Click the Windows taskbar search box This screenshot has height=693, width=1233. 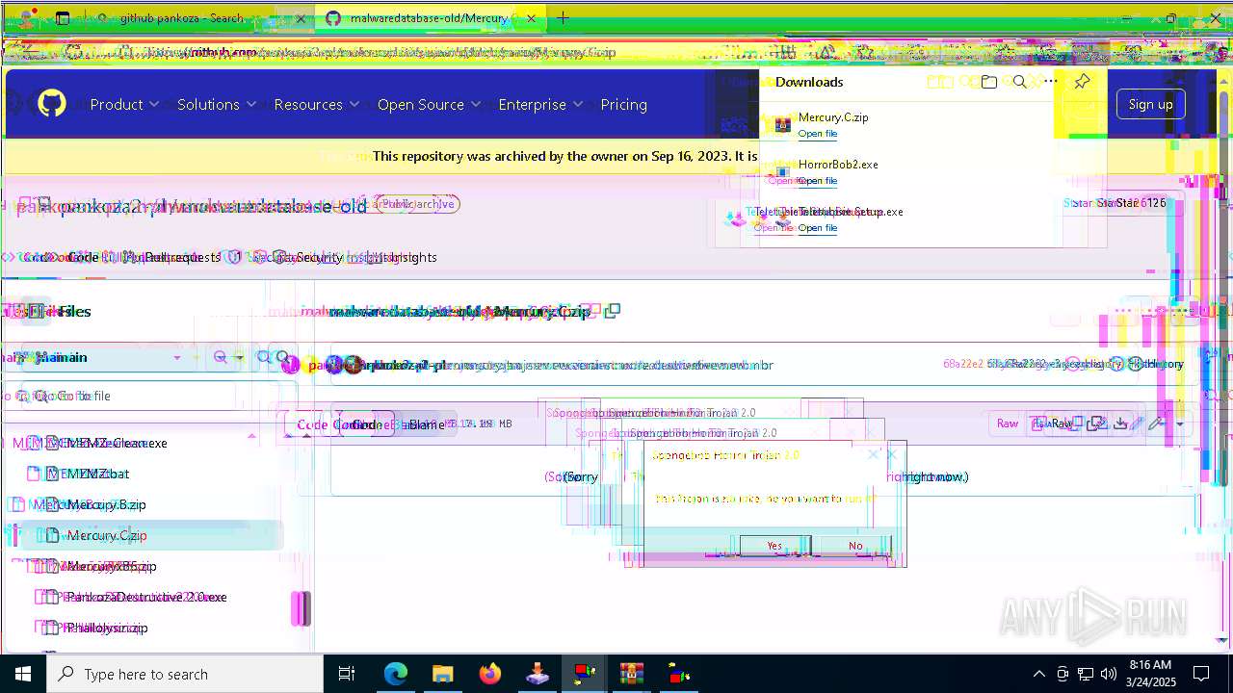(x=185, y=674)
